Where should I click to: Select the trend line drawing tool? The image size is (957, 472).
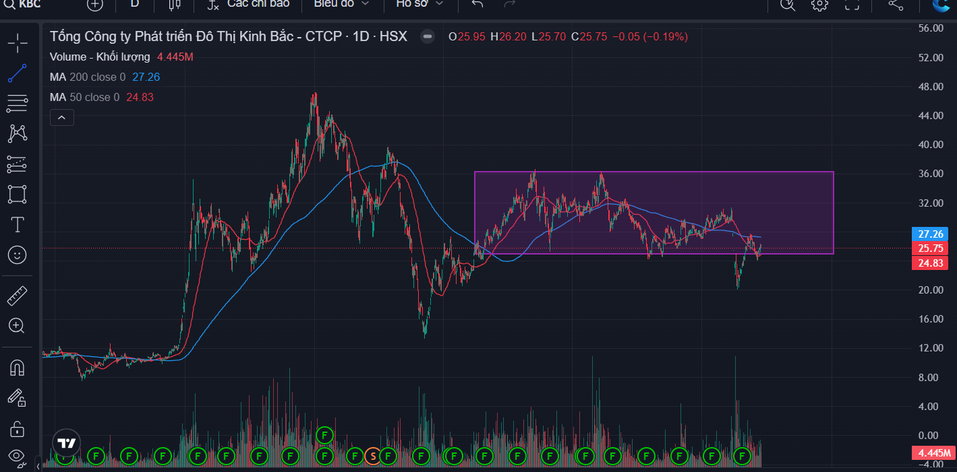tap(18, 73)
